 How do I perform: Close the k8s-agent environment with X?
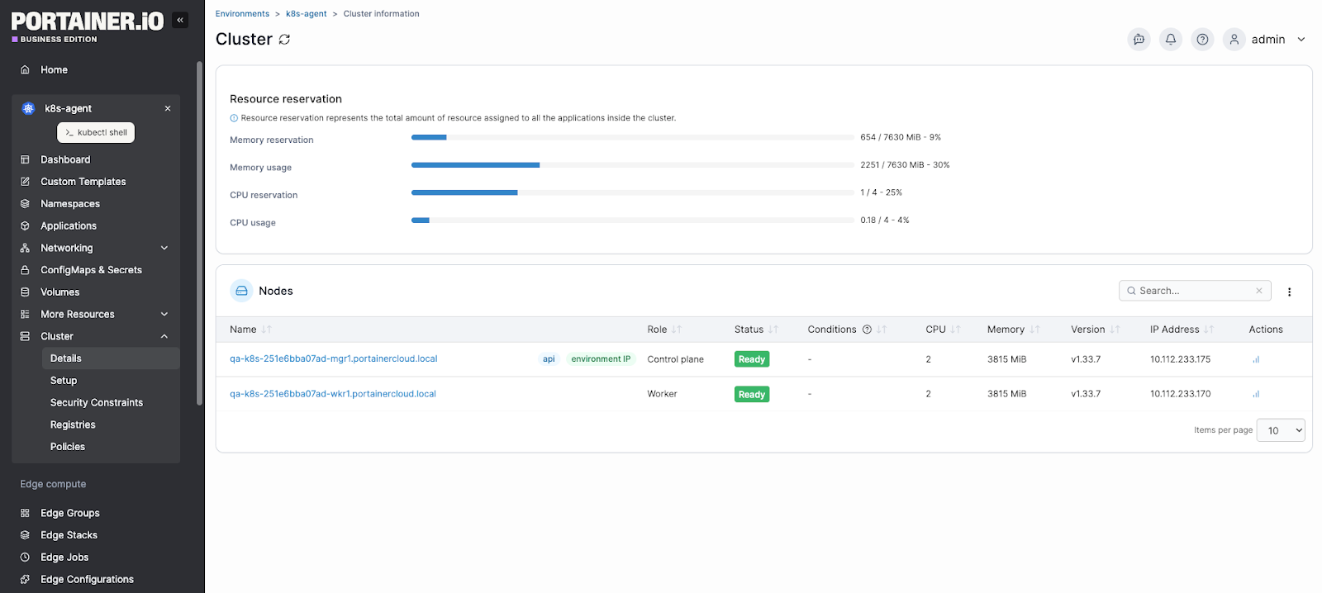(x=168, y=108)
